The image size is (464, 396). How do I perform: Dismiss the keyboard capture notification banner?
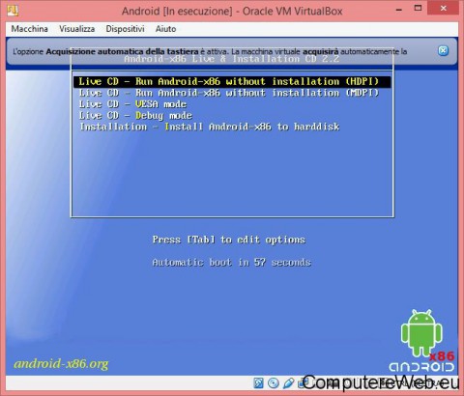[444, 50]
